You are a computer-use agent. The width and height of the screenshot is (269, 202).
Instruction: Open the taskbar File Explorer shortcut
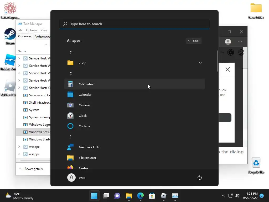pyautogui.click(x=129, y=196)
